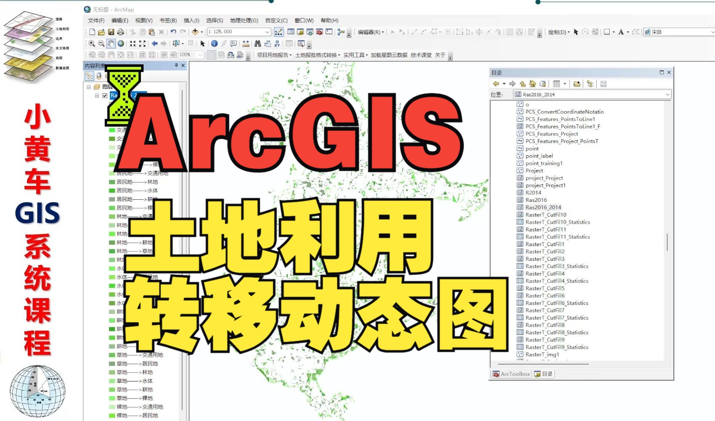Screen dimensions: 715x421
Task: Open the 文件(F) menu
Action: click(x=96, y=20)
